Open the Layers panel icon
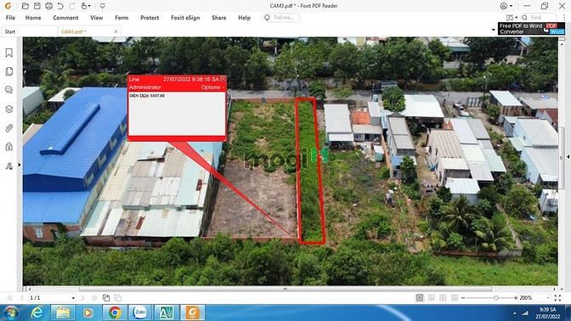 point(9,110)
